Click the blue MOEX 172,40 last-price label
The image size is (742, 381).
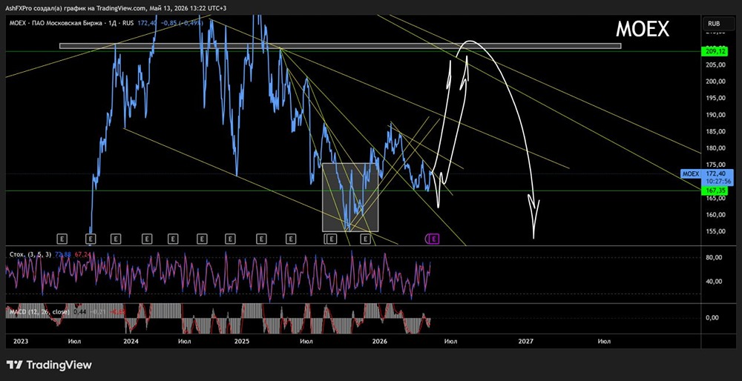(707, 174)
